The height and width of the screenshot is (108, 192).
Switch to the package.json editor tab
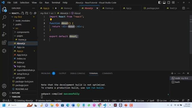pyautogui.click(x=153, y=8)
